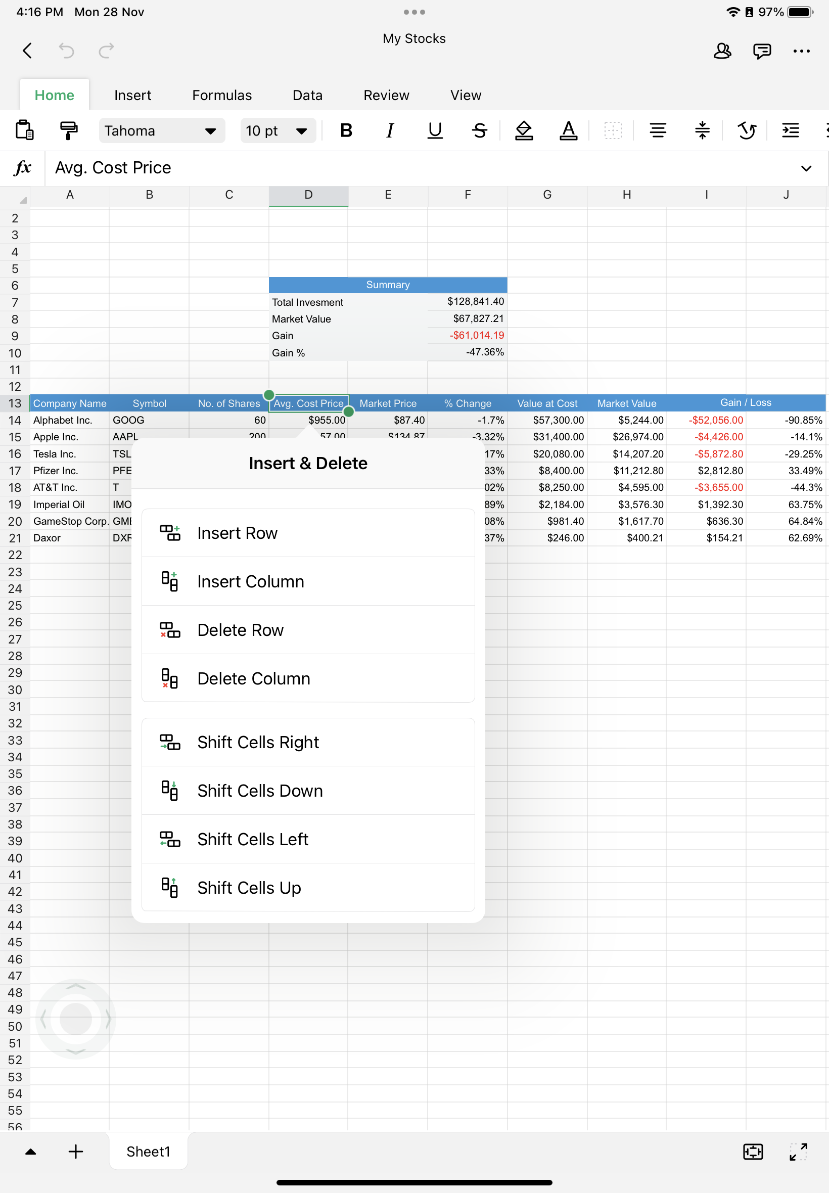Viewport: 829px width, 1193px height.
Task: Select row 13 header
Action: point(15,403)
